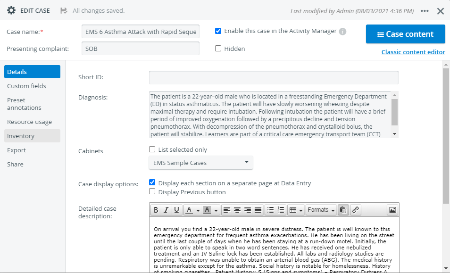Screen dimensions: 450x273
Task: Apply bold formatting in description editor
Action: point(156,210)
